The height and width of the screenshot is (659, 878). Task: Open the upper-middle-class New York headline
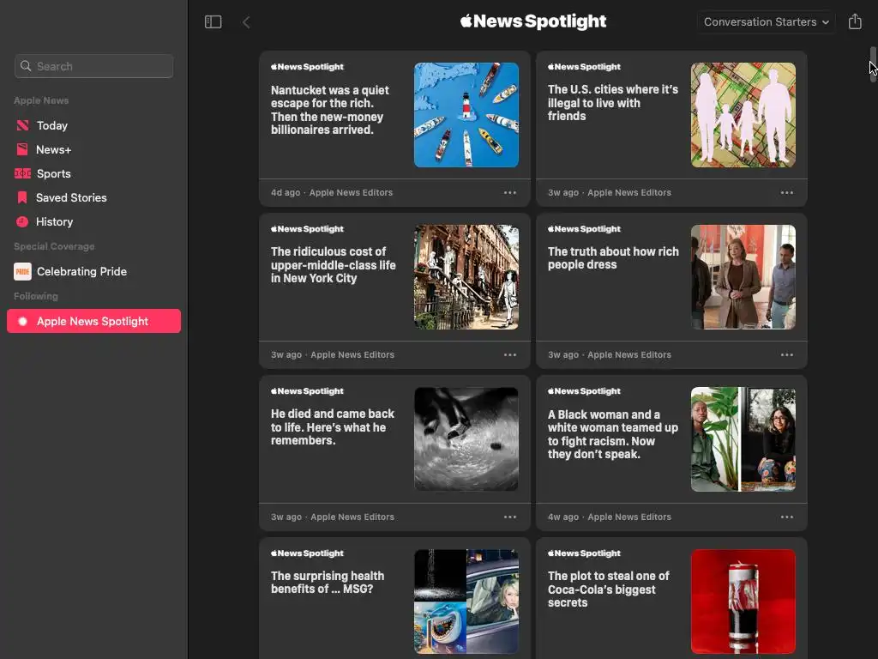334,265
